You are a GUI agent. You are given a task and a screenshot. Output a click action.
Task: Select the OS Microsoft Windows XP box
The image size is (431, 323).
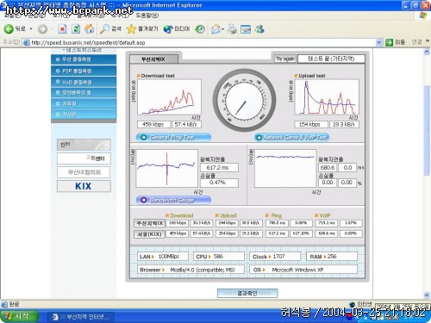click(303, 270)
